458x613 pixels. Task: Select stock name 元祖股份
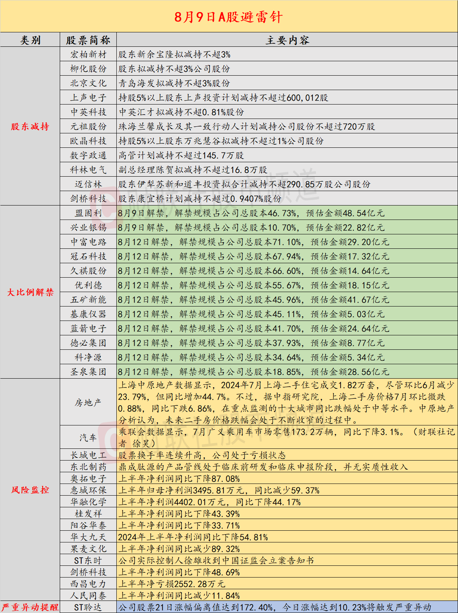click(x=88, y=127)
